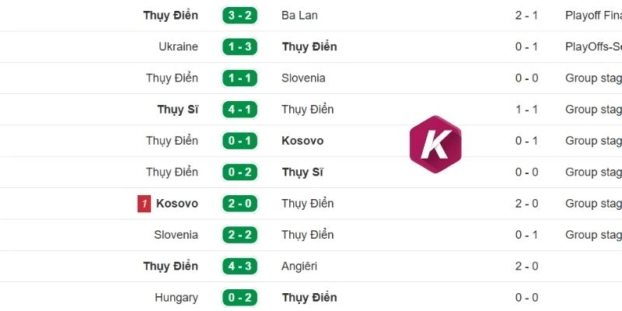Open Slovenia away team in 1 - 1 match
622x311 pixels.
[x=303, y=79]
